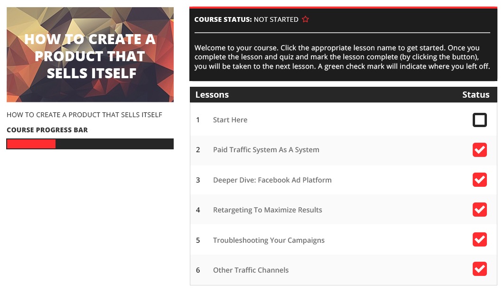Select the Retargeting To Maximize Results lesson
Screen dimensions: 504x293
point(267,210)
